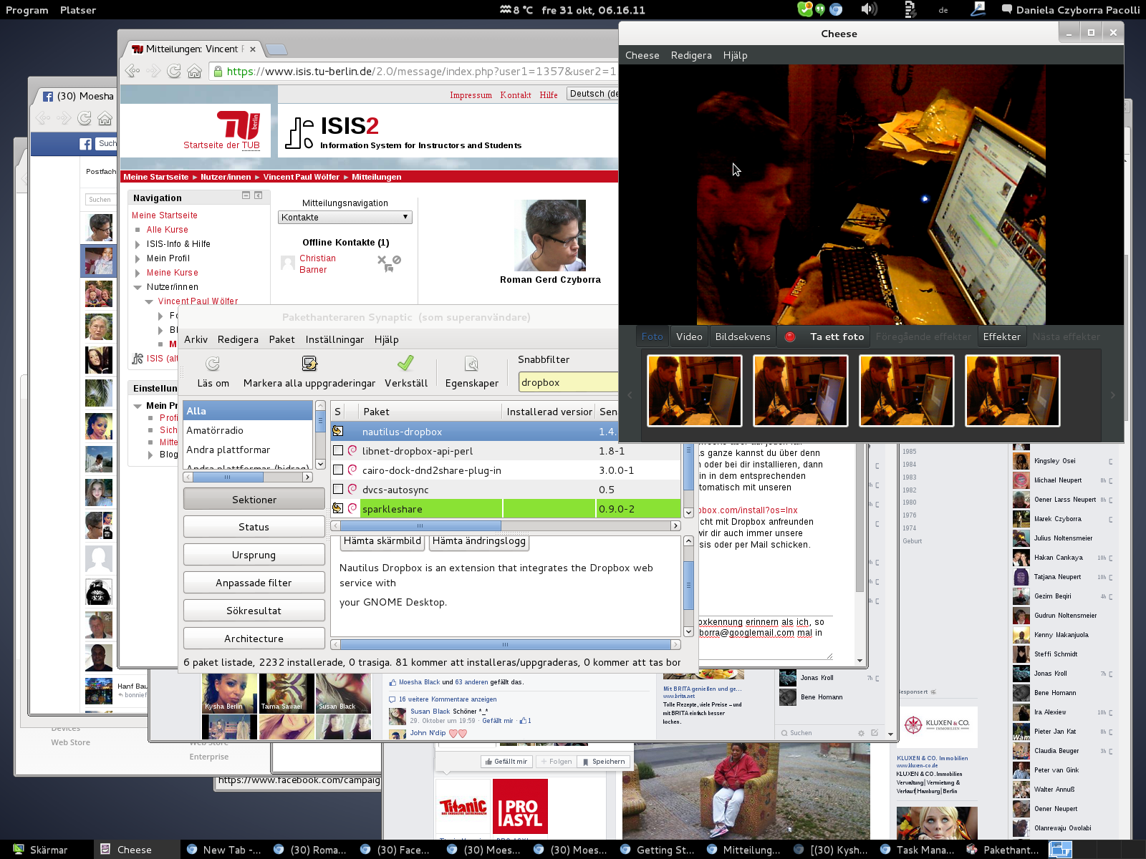Click horizontal scrollbar under package list
The height and width of the screenshot is (859, 1146).
(506, 525)
